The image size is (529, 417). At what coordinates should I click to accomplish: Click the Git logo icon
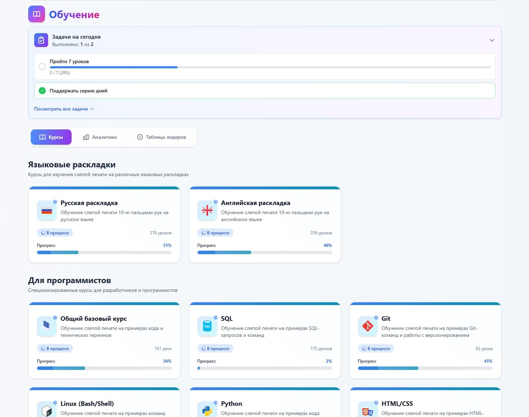click(368, 326)
